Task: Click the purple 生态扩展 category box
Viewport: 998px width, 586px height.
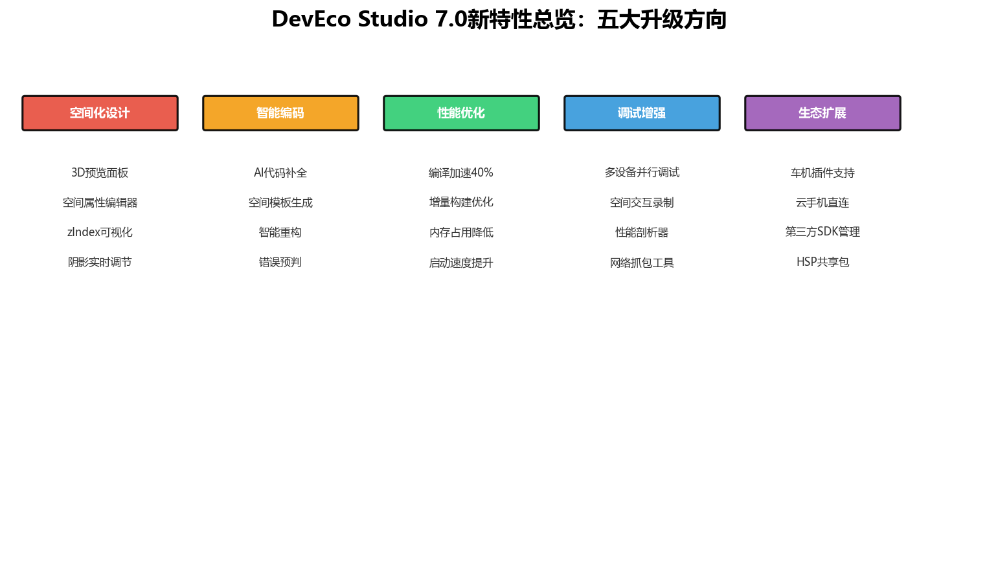Action: [x=822, y=113]
